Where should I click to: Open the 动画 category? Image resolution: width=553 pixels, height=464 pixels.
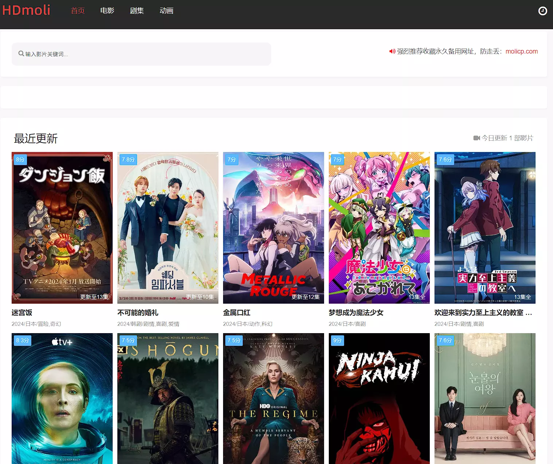(x=166, y=11)
